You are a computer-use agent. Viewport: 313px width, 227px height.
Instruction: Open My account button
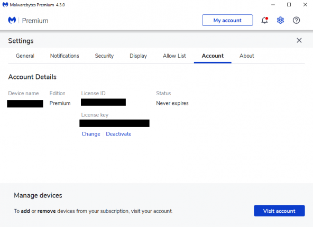pos(227,20)
